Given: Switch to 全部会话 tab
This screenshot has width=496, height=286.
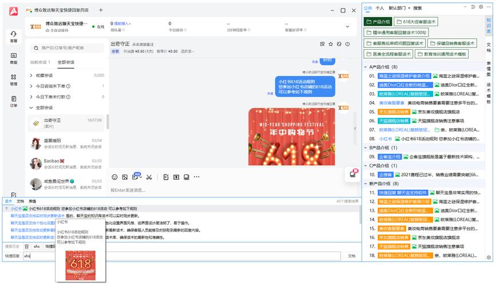Looking at the screenshot, I should pos(66,62).
